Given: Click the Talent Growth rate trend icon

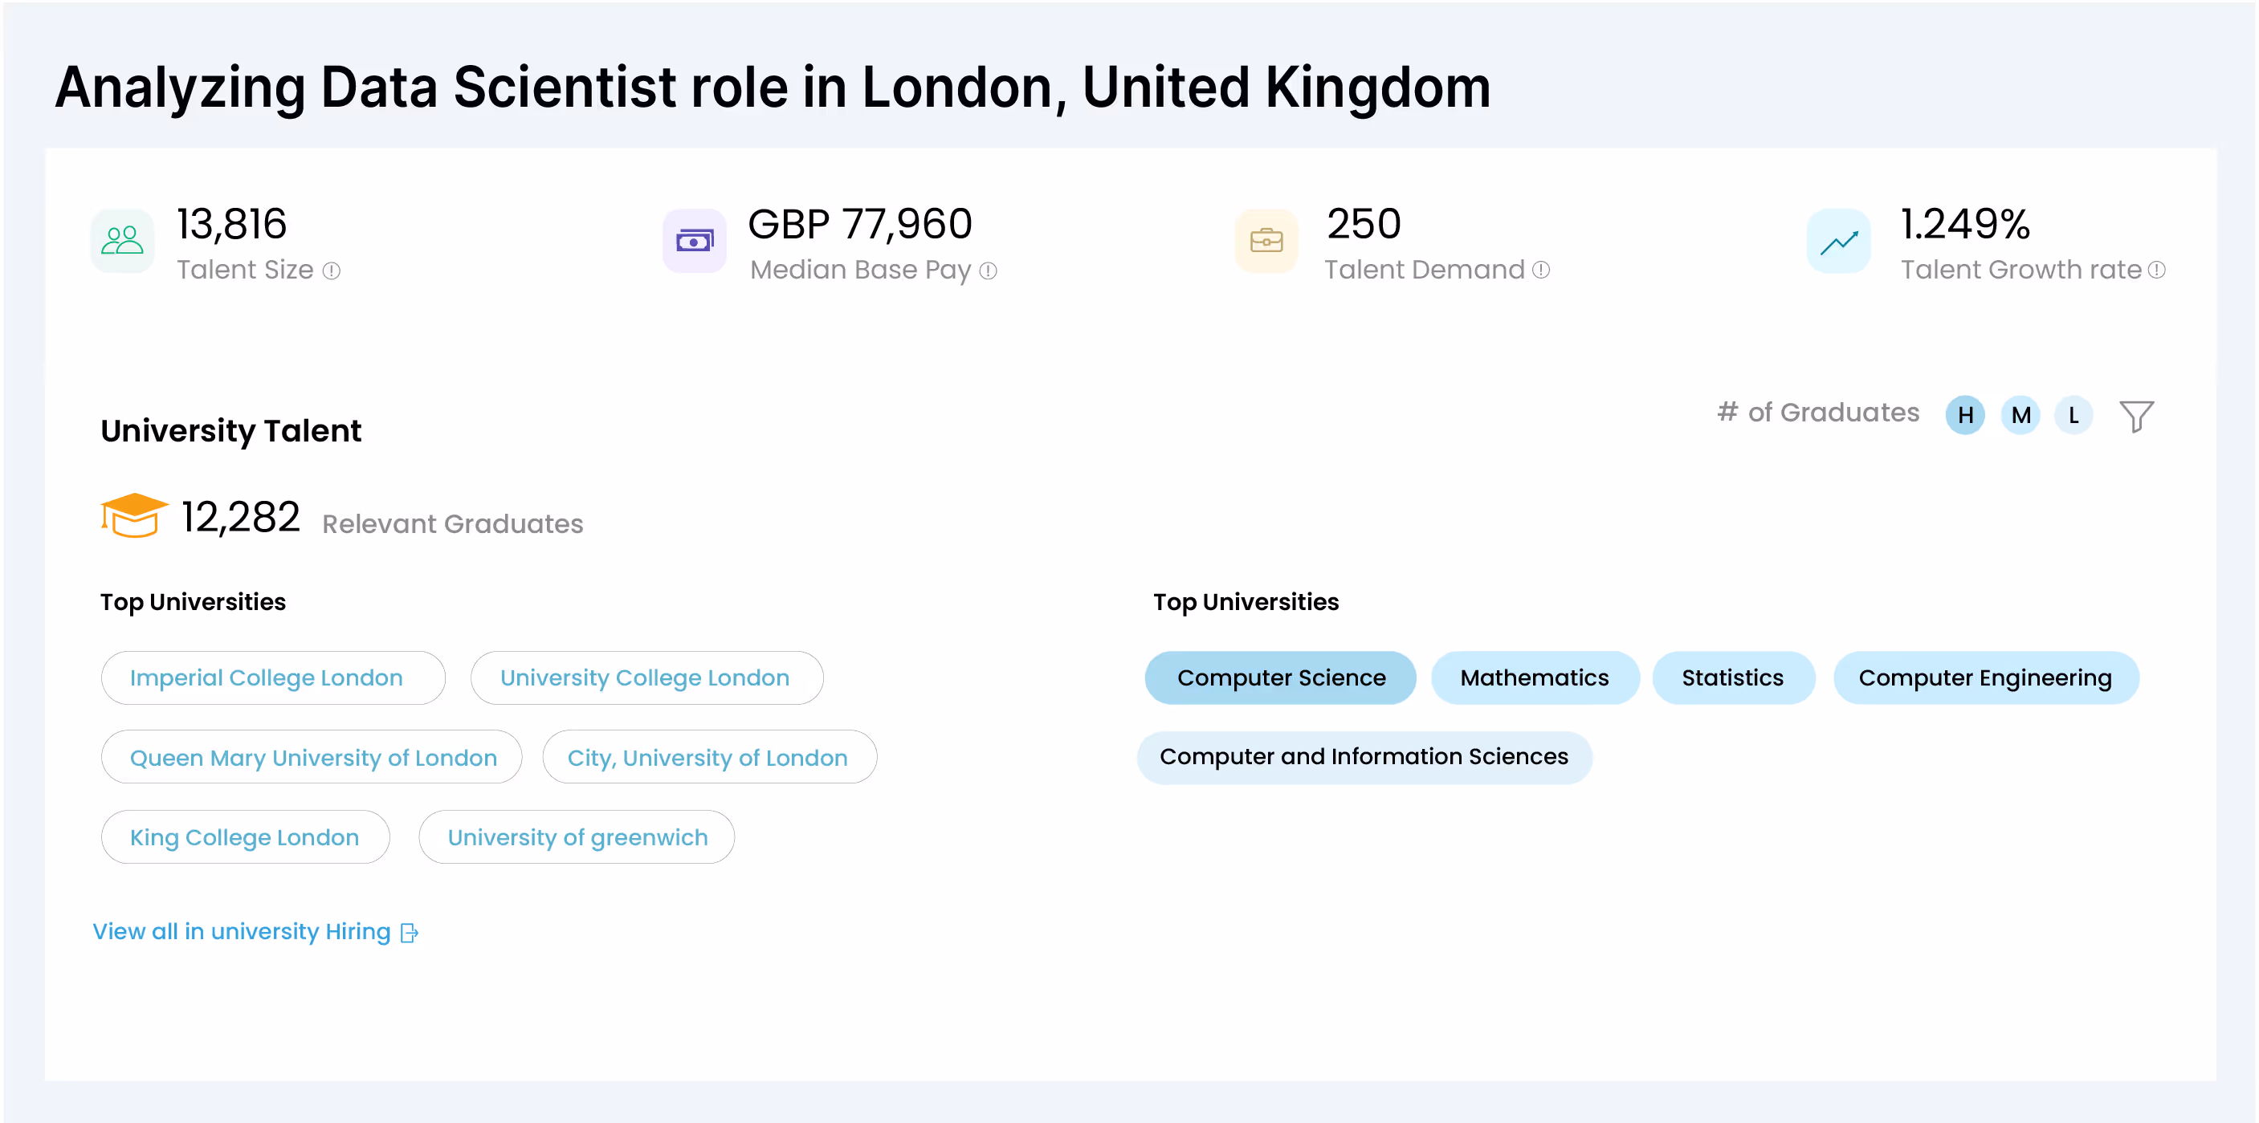Looking at the screenshot, I should click(1839, 240).
